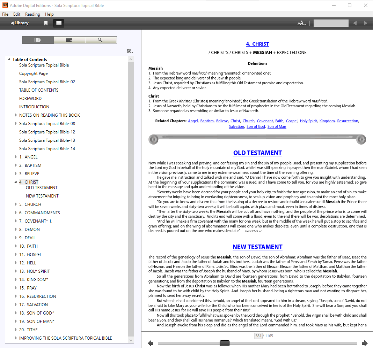Viewport: 373px width, 348px height.
Task: Switch to Search panel tab
Action: (x=101, y=40)
